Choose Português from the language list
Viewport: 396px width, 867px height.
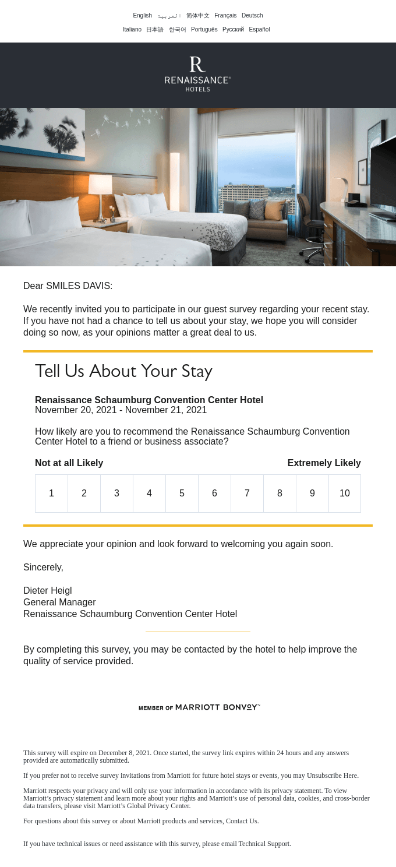point(204,29)
